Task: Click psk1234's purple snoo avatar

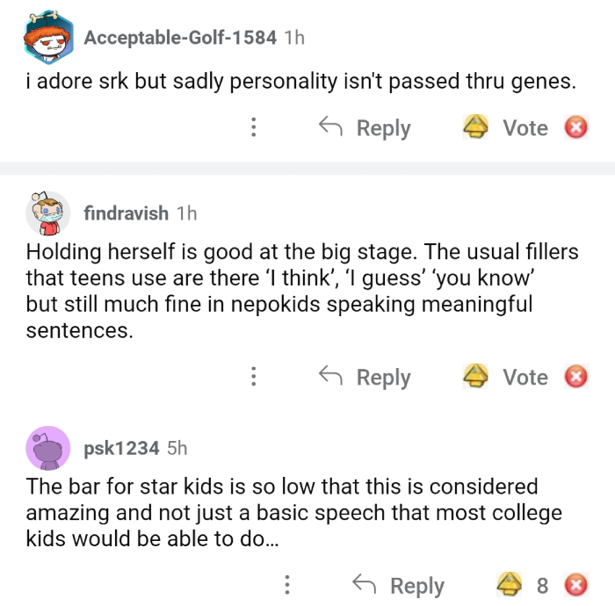Action: pyautogui.click(x=47, y=449)
